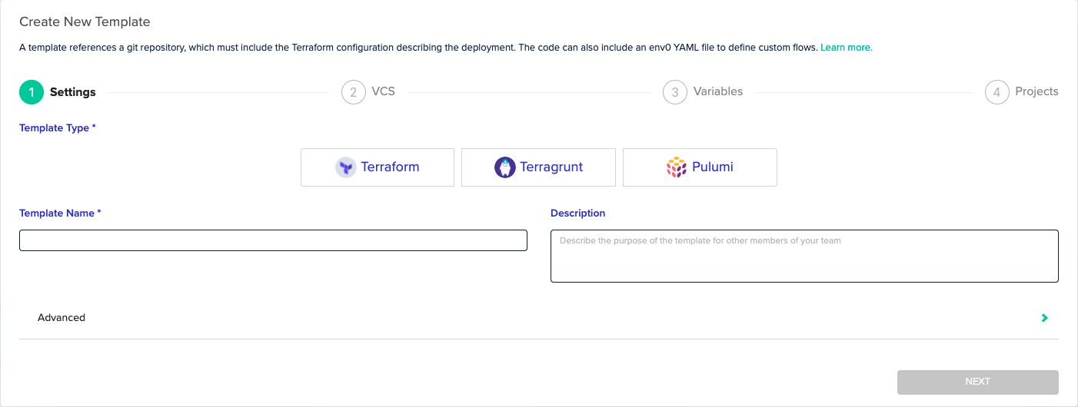Open the Learn more link
The width and height of the screenshot is (1078, 407).
[847, 48]
